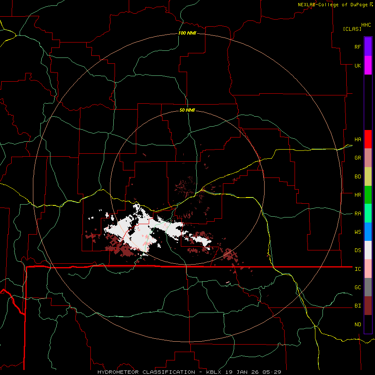The image size is (375, 375).
Task: Click the HA red legend swatch
Action: tap(368, 139)
